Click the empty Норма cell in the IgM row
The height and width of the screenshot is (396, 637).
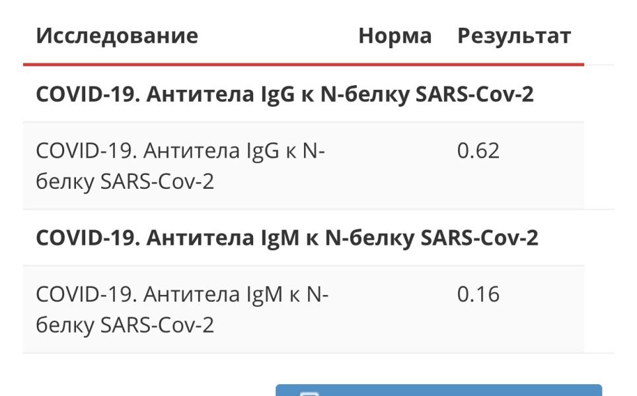[x=395, y=309]
